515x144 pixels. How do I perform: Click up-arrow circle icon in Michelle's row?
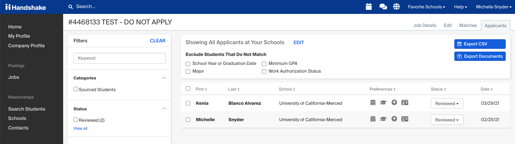(394, 119)
